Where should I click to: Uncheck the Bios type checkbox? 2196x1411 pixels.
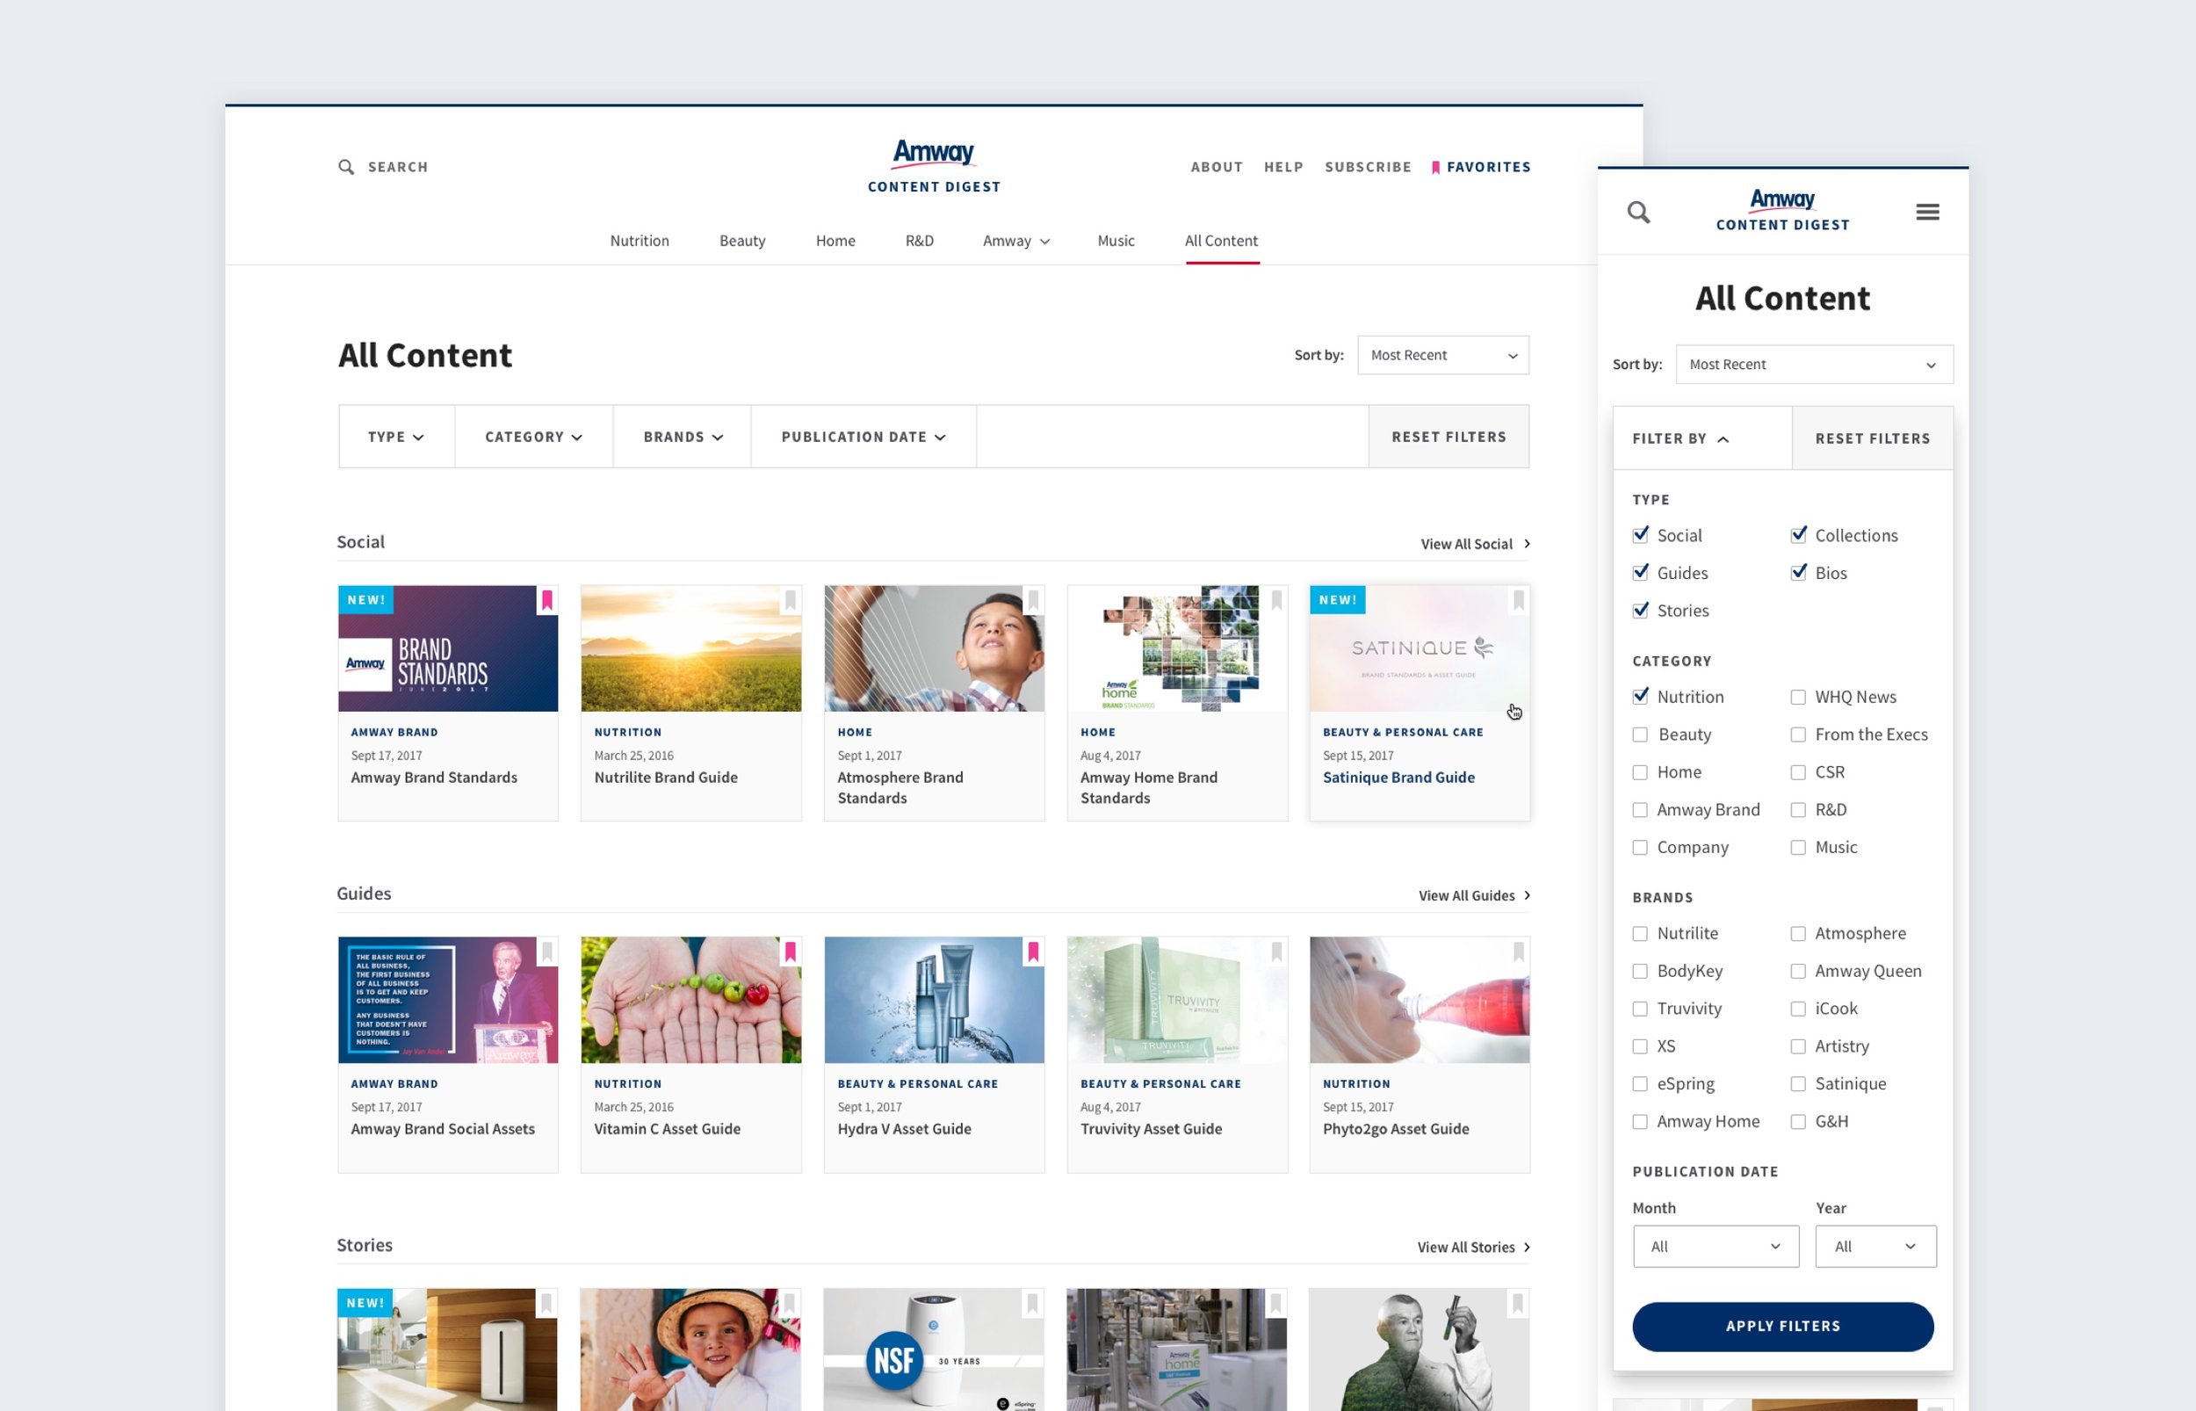pos(1799,573)
